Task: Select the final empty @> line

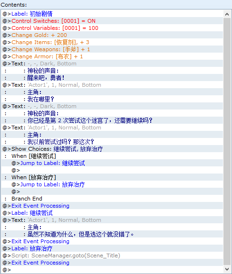Action: pyautogui.click(x=112, y=270)
